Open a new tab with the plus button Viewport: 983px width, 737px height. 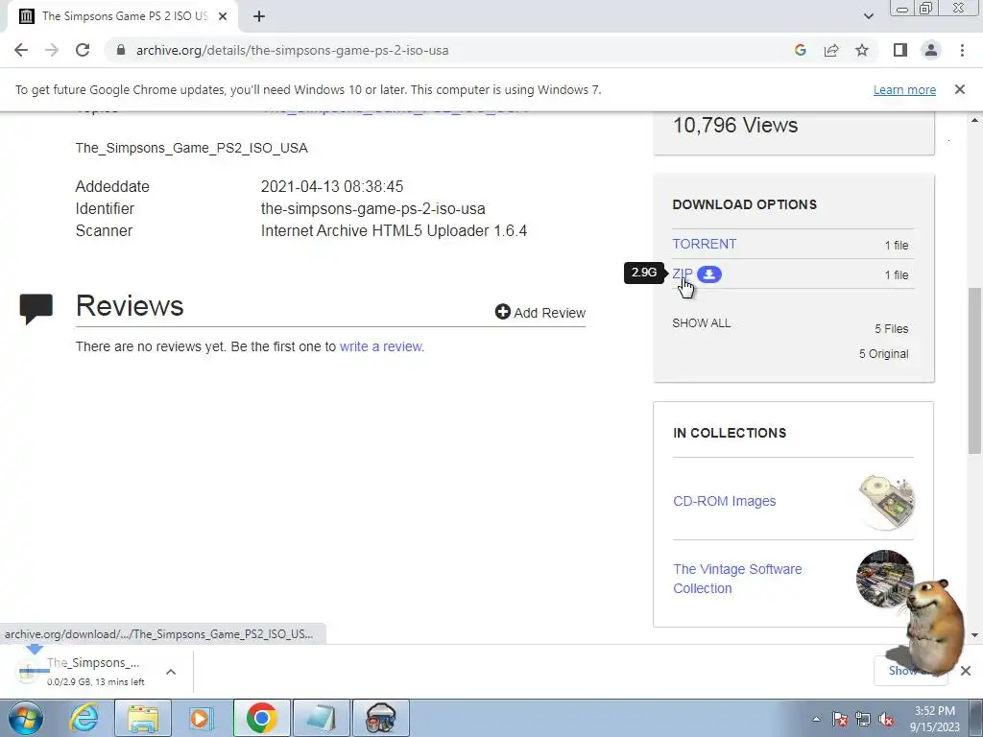point(259,16)
